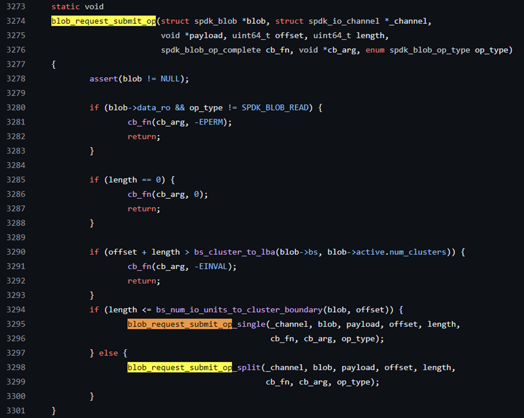Click 'static void' on line 3273
The width and height of the screenshot is (524, 418).
click(78, 7)
